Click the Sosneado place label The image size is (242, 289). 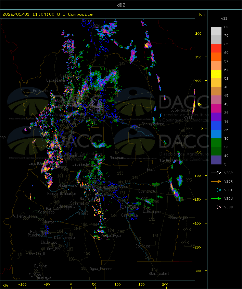click(x=46, y=212)
